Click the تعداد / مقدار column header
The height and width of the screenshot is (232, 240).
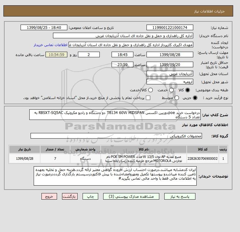55,149
